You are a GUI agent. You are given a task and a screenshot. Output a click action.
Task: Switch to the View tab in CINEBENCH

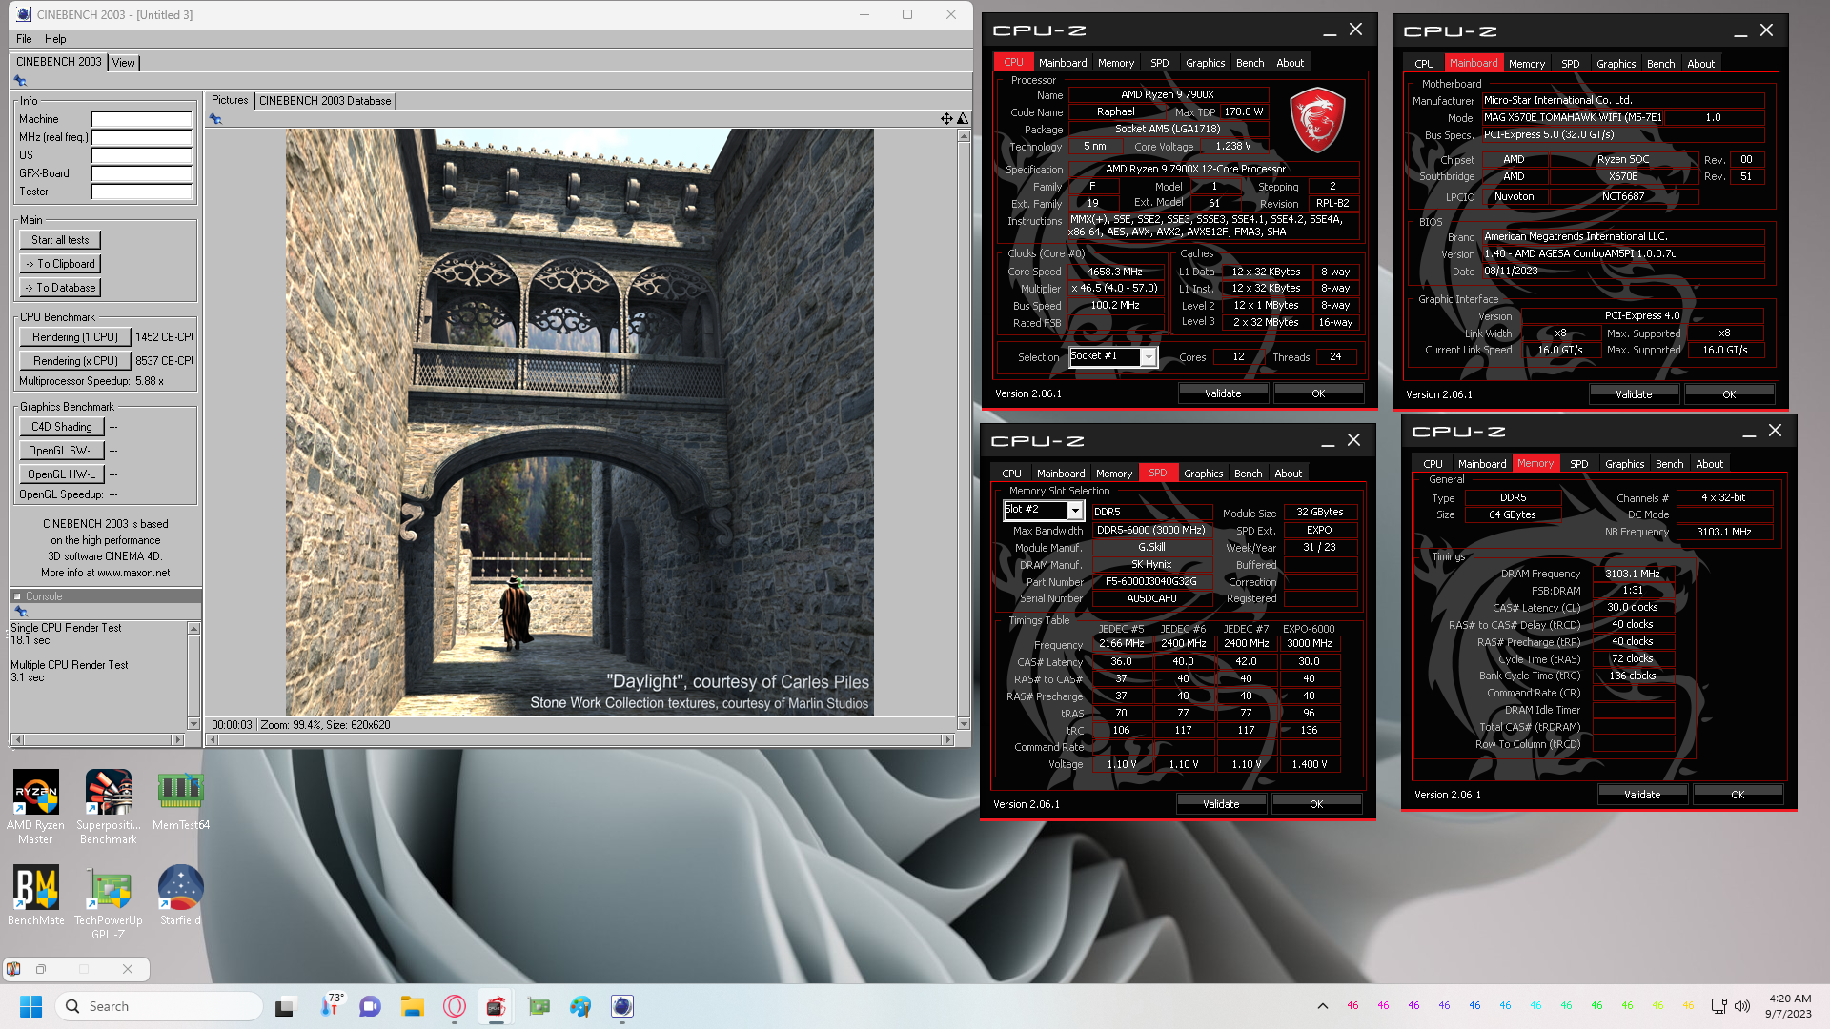(124, 63)
